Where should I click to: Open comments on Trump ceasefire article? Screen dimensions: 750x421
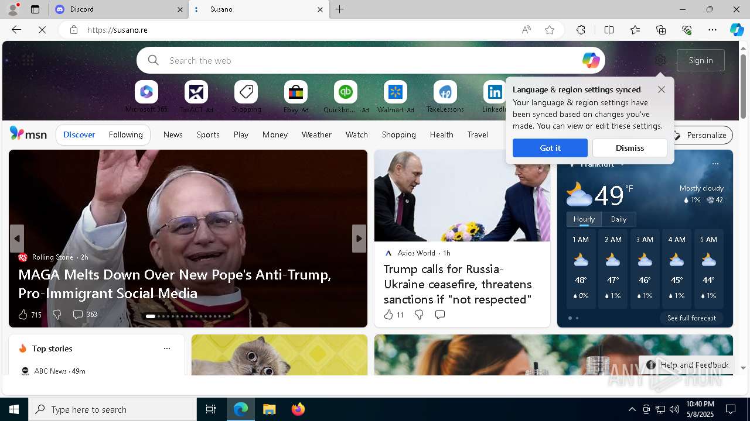pyautogui.click(x=440, y=315)
